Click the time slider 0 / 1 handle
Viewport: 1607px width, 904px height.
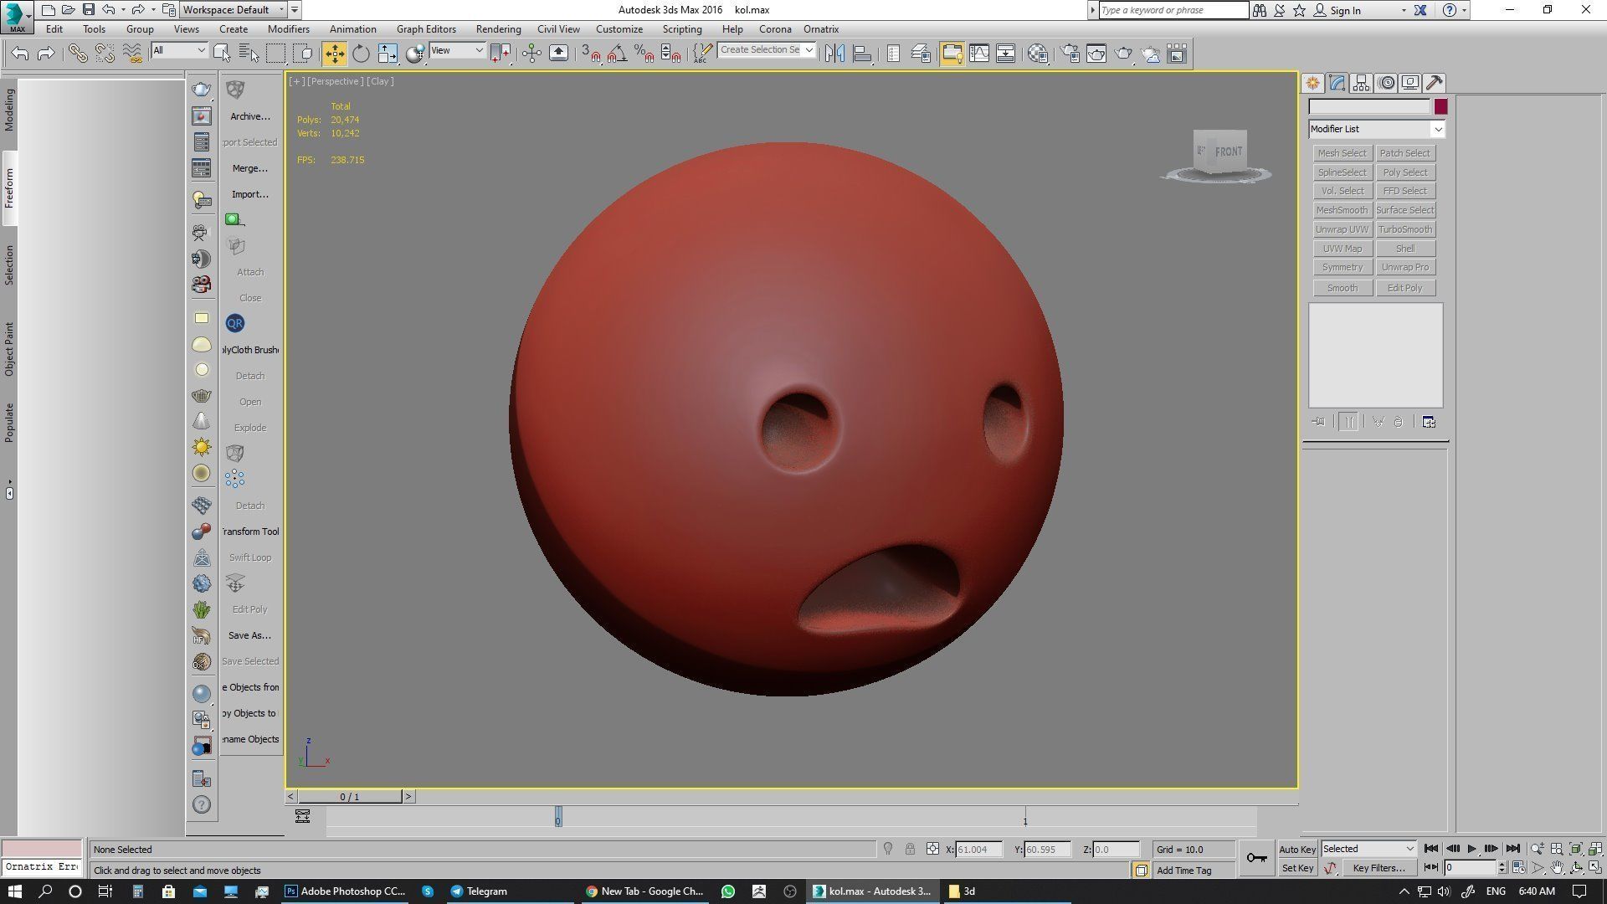[x=350, y=797]
